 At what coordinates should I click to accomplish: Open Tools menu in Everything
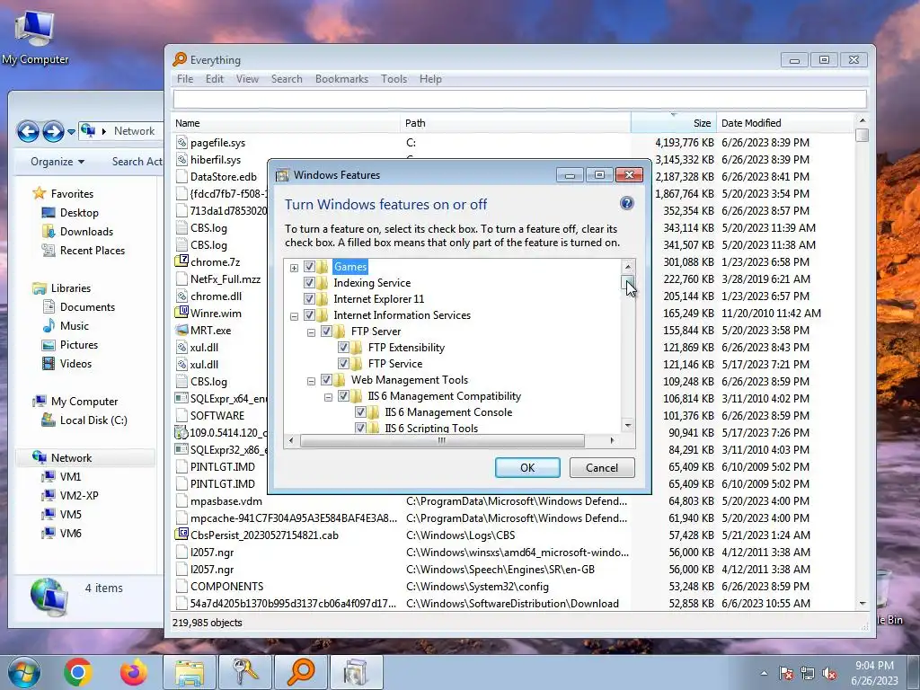click(394, 79)
